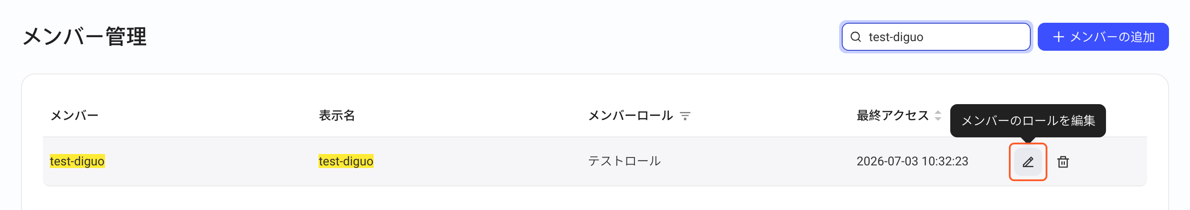The width and height of the screenshot is (1190, 210).
Task: Click the テストロール role cell
Action: tap(624, 161)
